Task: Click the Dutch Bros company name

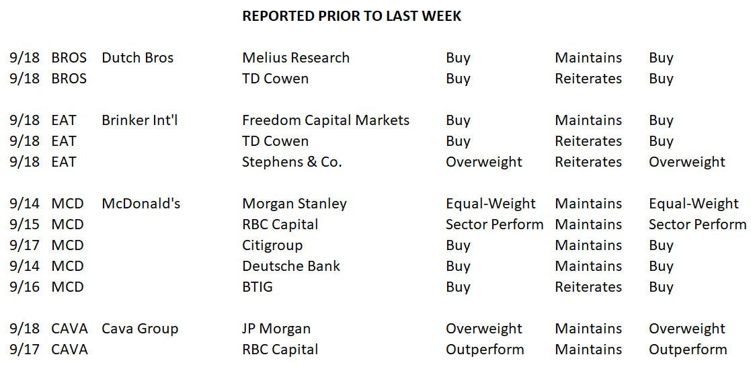Action: tap(137, 58)
